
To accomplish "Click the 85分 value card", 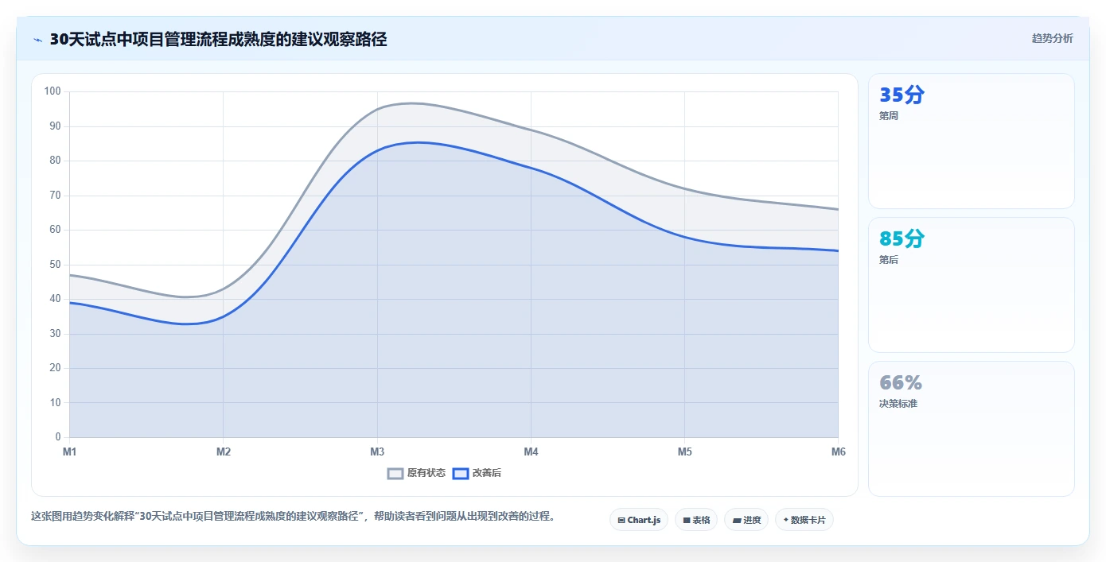I will click(972, 285).
